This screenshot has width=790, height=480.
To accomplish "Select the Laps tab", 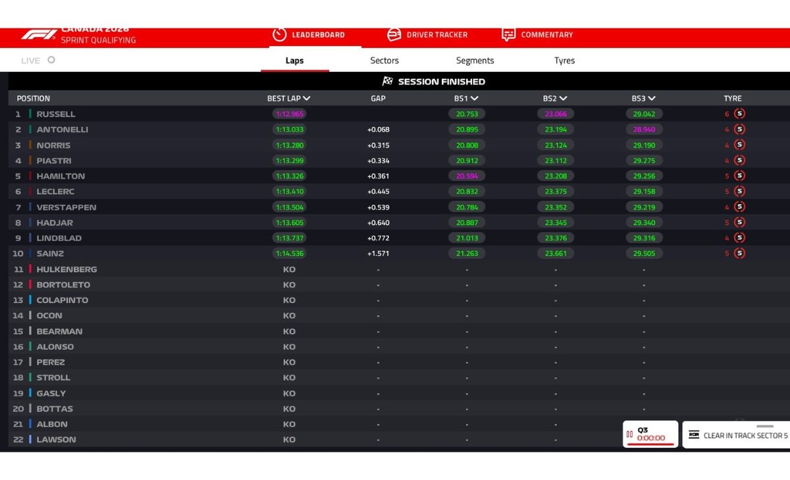I will click(295, 61).
